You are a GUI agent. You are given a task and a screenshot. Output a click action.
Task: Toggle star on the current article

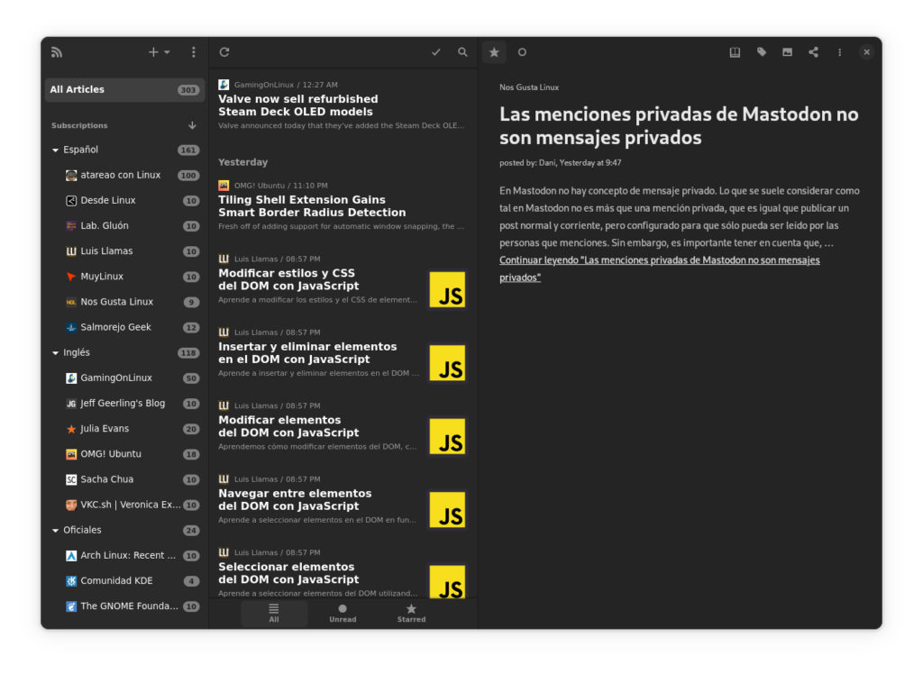click(494, 52)
